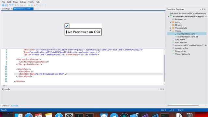Expand the Assets folder arrow

click(171, 22)
